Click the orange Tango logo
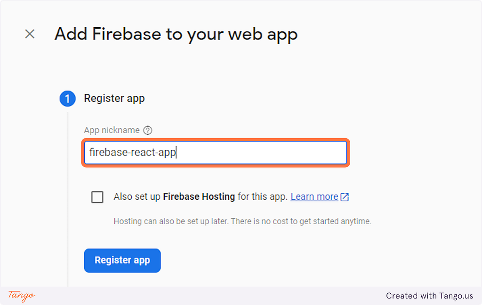 pyautogui.click(x=22, y=296)
